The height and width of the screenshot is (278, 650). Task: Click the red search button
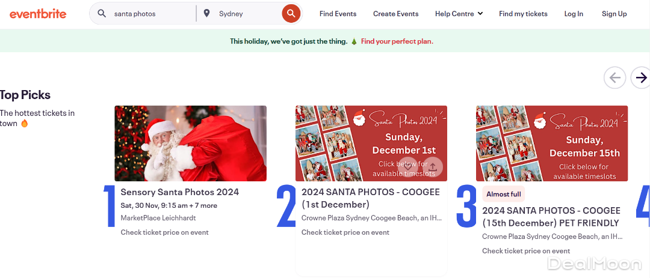click(x=291, y=13)
